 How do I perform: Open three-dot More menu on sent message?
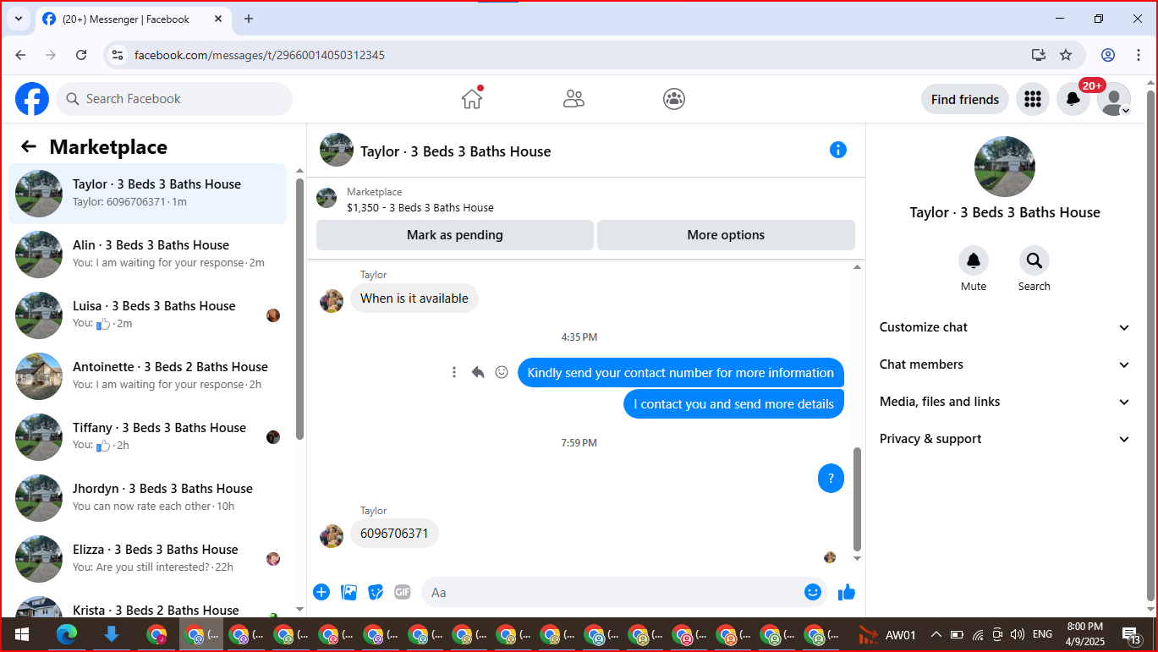point(454,372)
